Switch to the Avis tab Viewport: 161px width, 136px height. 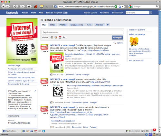pos(89,25)
